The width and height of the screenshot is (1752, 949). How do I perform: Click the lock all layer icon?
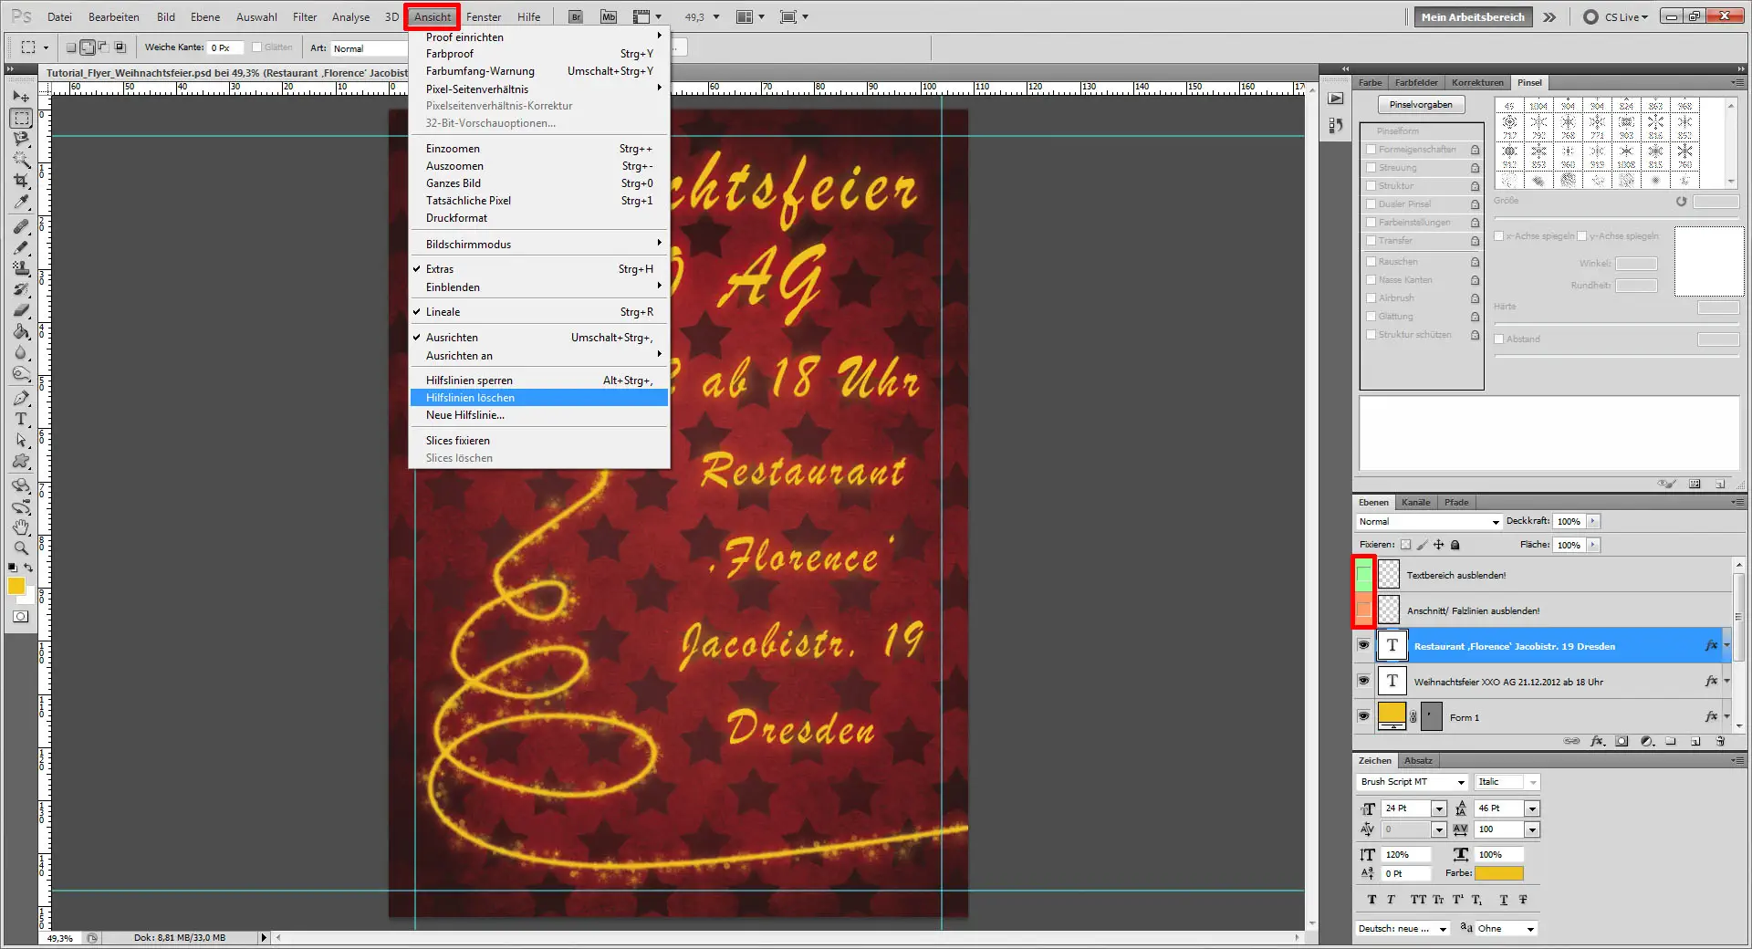[1455, 545]
